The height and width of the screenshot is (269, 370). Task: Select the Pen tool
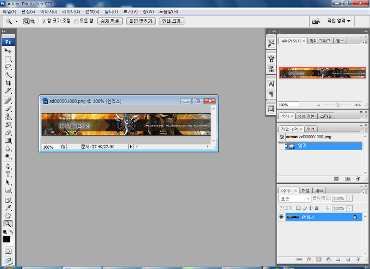coord(8,166)
